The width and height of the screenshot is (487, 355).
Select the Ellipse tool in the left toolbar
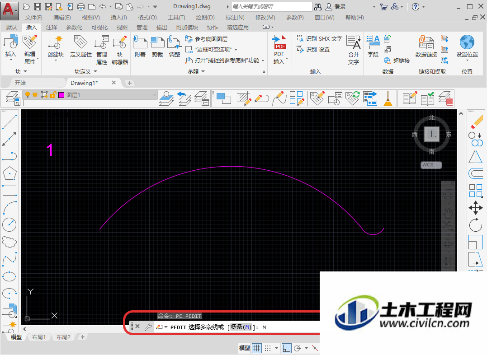click(9, 276)
